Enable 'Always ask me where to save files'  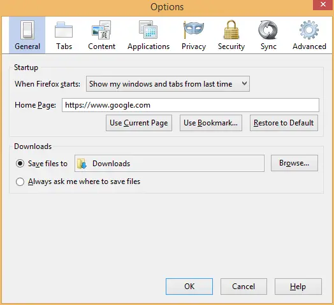[20, 181]
